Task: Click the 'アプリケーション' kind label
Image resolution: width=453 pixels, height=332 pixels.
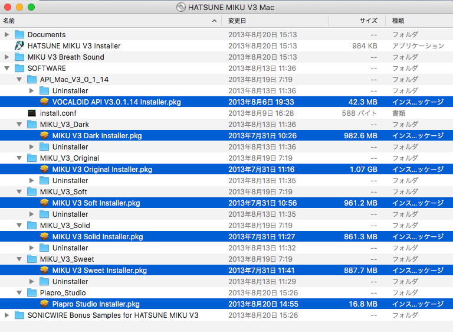Action: coord(418,45)
